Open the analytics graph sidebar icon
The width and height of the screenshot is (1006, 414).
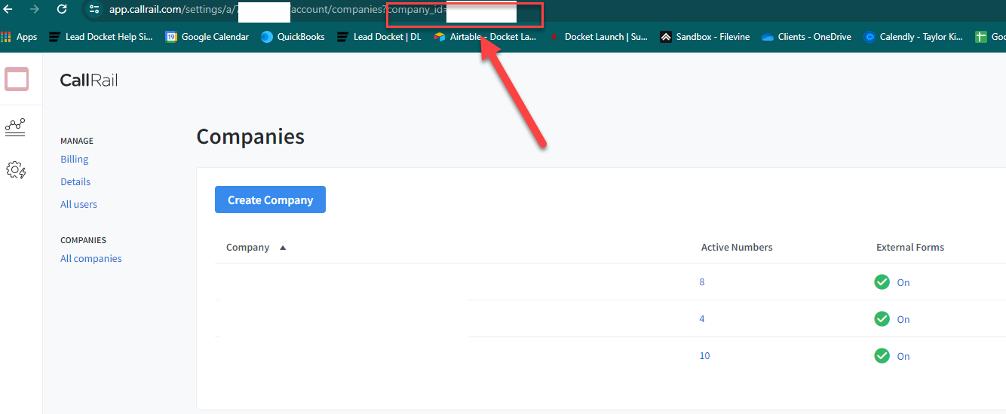click(x=15, y=126)
